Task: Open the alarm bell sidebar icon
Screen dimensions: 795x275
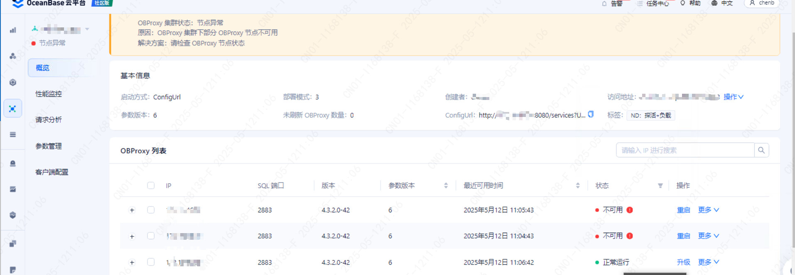Action: click(13, 163)
